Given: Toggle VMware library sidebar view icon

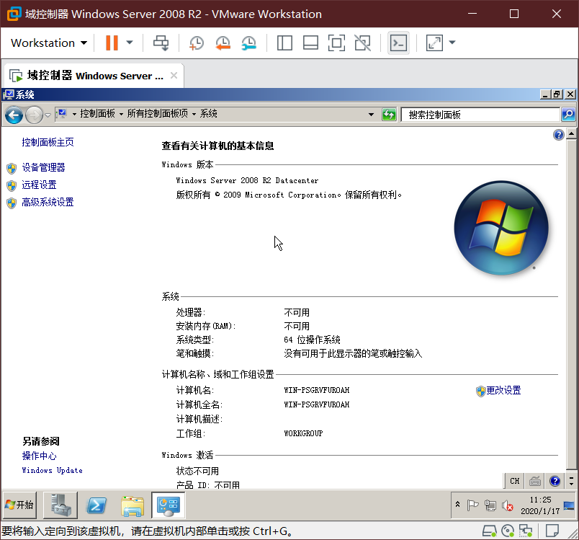Looking at the screenshot, I should tap(284, 43).
